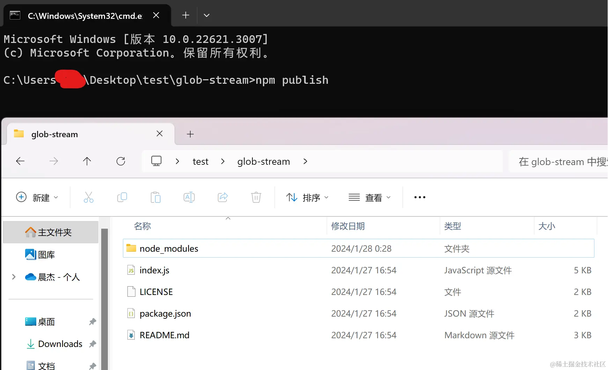608x370 pixels.
Task: Click the chevron after glob-stream in address bar
Action: tap(305, 161)
